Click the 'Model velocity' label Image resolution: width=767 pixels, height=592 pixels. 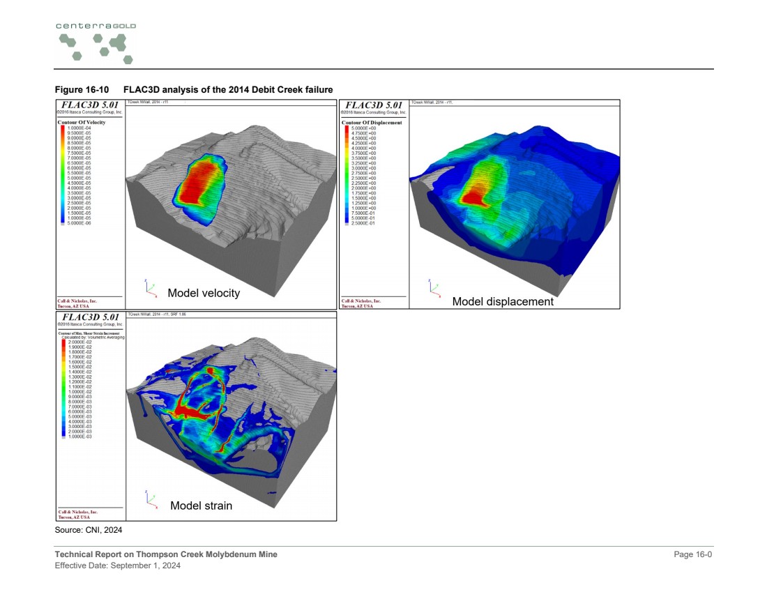click(204, 294)
